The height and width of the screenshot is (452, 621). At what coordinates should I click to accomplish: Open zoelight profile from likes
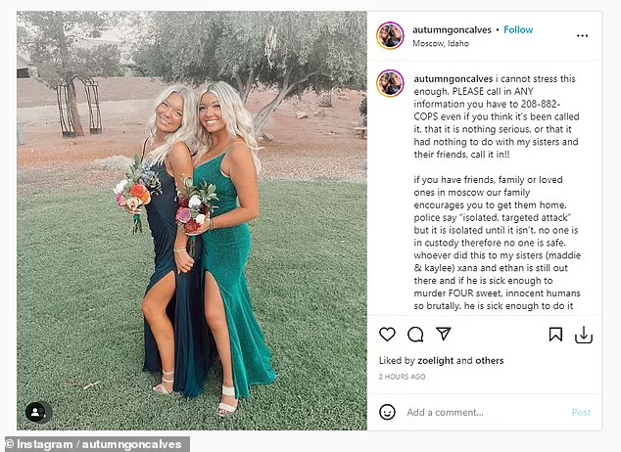point(435,361)
